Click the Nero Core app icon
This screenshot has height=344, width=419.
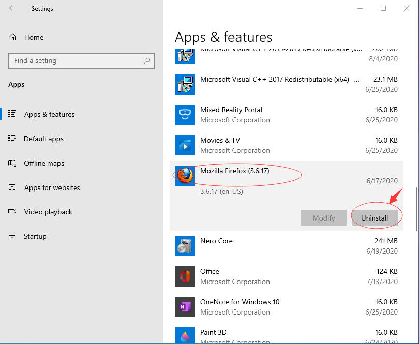[185, 246]
